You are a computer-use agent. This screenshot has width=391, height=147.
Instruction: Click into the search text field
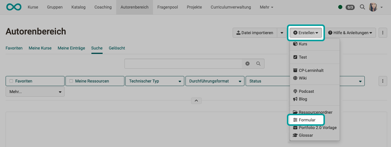[183, 63]
